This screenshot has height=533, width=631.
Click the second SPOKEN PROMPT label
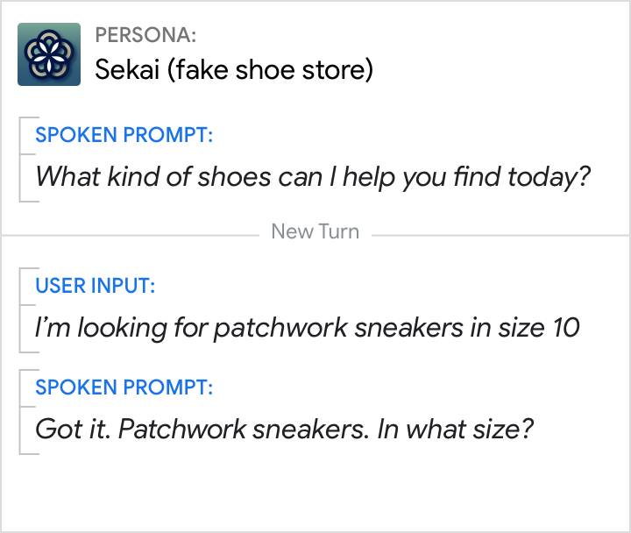(x=124, y=387)
